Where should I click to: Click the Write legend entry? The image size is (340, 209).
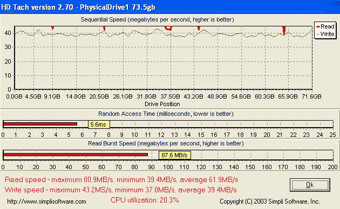pyautogui.click(x=325, y=34)
